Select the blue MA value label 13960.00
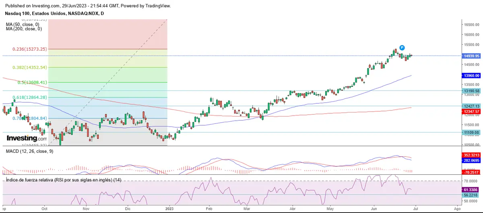This screenshot has height=213, width=483. click(x=471, y=75)
